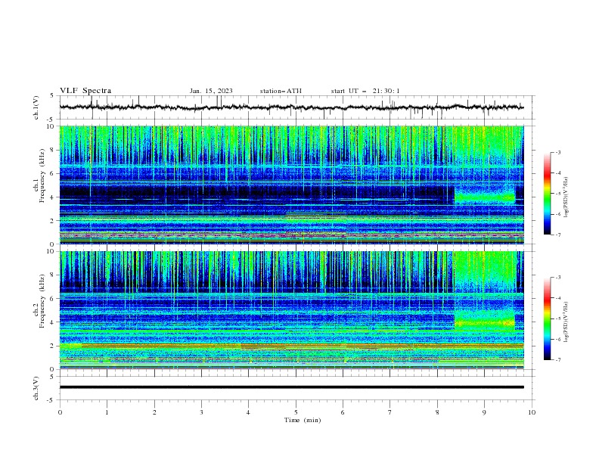The width and height of the screenshot is (599, 463).
Task: Click the time axis tick label '9'
Action: pyautogui.click(x=484, y=412)
